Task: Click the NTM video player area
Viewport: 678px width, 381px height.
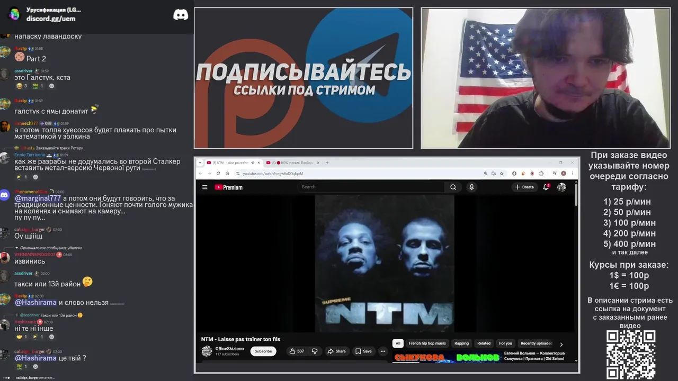Action: 385,263
